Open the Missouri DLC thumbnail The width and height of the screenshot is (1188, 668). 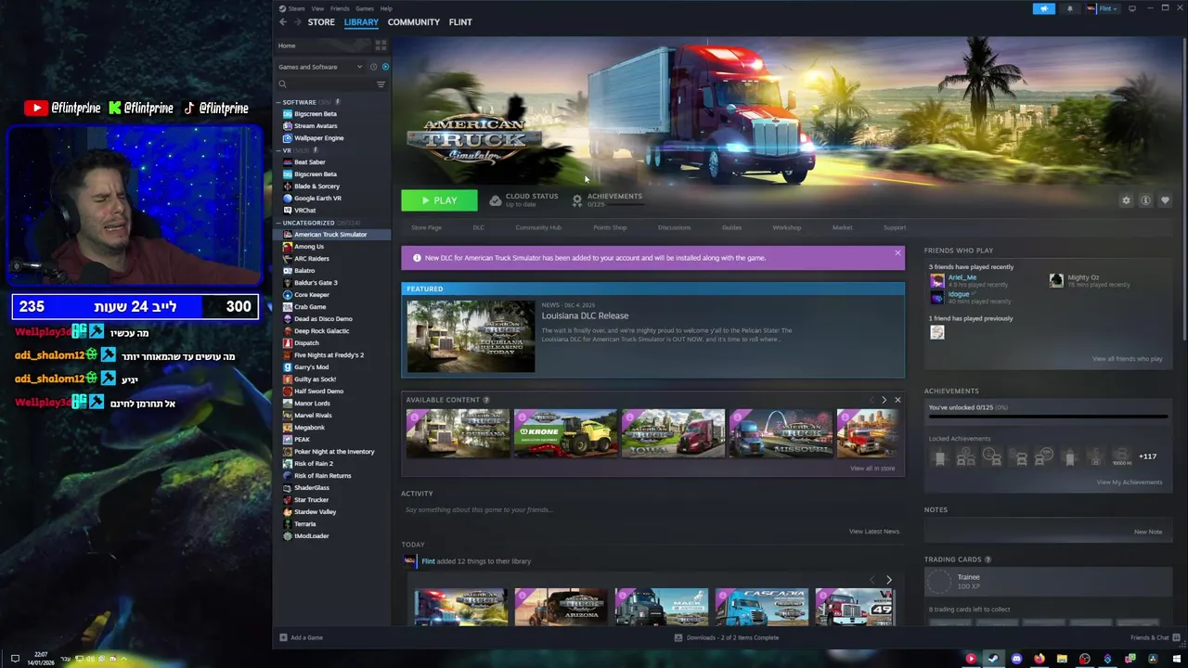pos(781,433)
